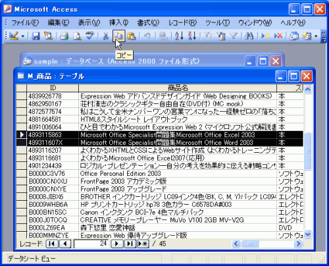Click the Copy icon in the toolbar
Viewport: 329px width, 266px height.
pyautogui.click(x=119, y=36)
